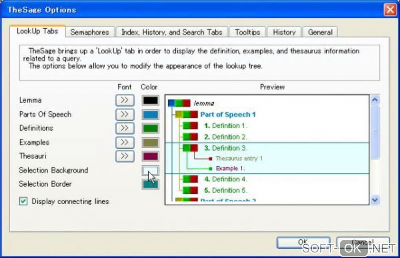400x258 pixels.
Task: Click the preview scrollbar thumb
Action: [x=375, y=132]
